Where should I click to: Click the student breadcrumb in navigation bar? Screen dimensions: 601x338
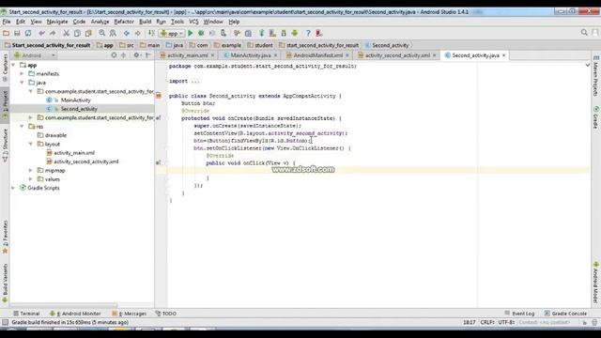(x=260, y=45)
